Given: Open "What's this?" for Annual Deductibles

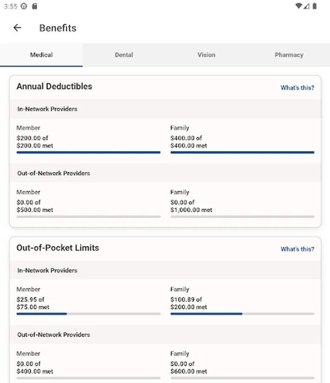Looking at the screenshot, I should 297,88.
